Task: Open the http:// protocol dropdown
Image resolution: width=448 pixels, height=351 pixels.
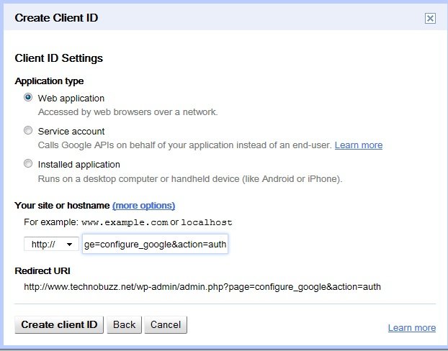Action: coord(51,244)
